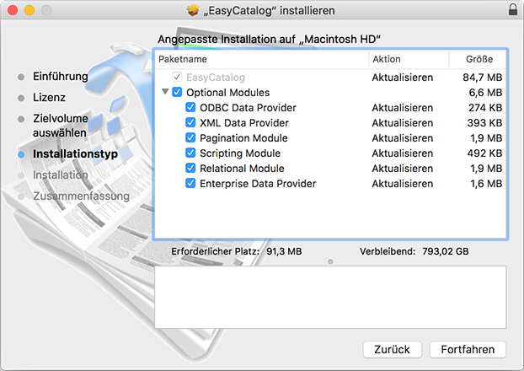Click the Fortfahren button
The height and width of the screenshot is (371, 524).
point(468,349)
